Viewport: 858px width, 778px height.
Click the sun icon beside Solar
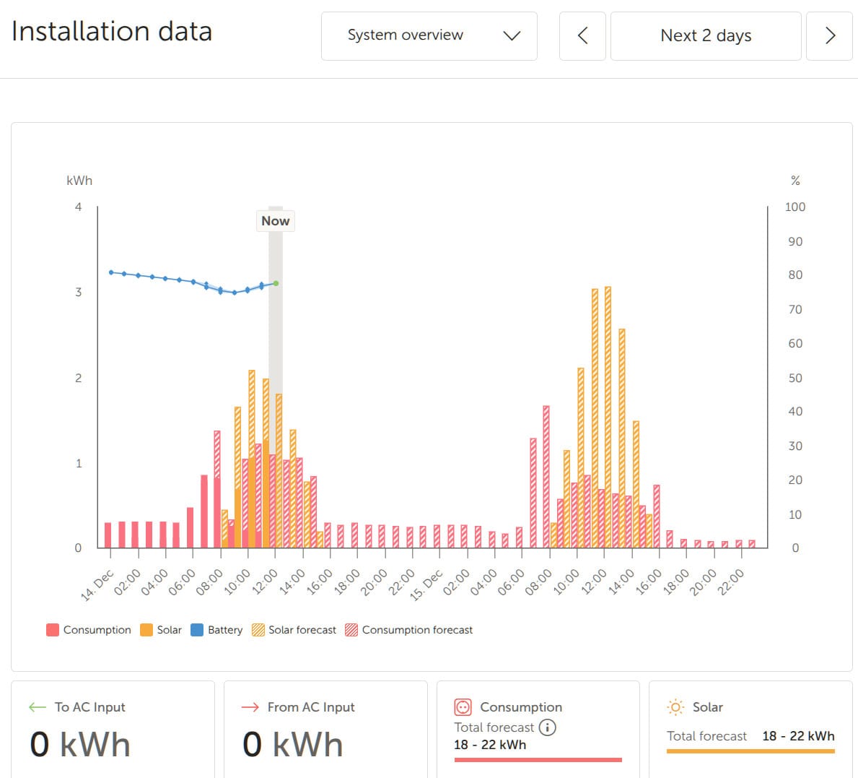pyautogui.click(x=675, y=706)
